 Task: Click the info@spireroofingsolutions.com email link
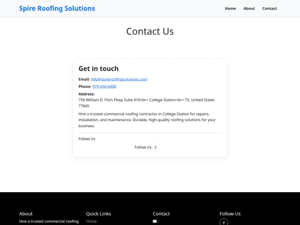point(119,79)
